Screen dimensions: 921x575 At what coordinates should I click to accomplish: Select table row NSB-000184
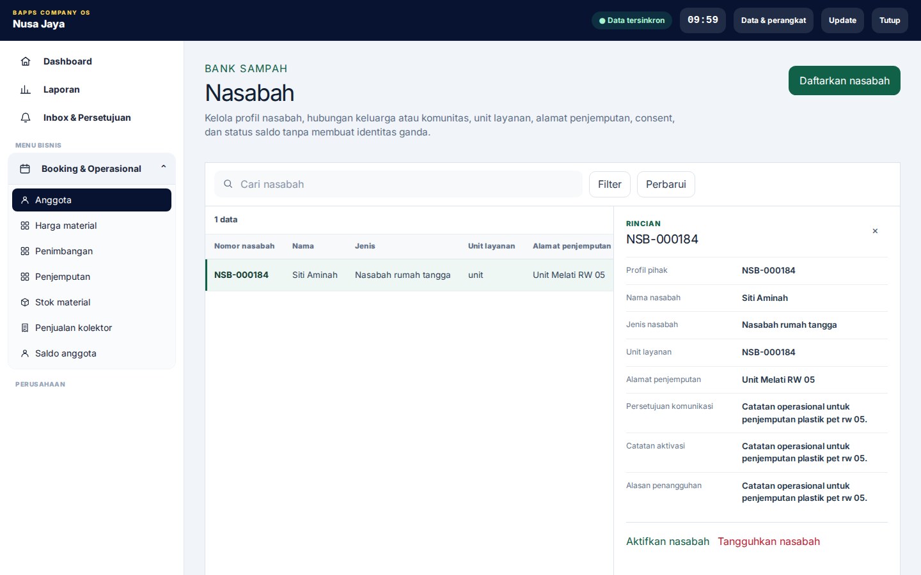(x=409, y=275)
